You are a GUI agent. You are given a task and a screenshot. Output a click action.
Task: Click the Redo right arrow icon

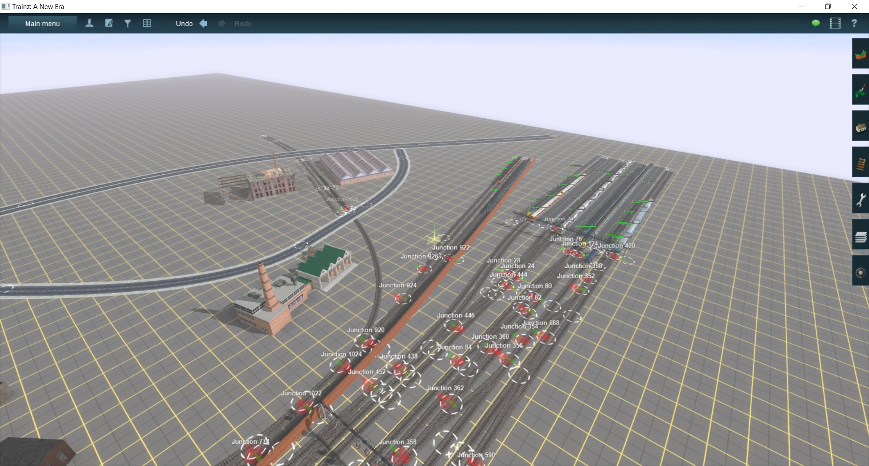(x=222, y=24)
